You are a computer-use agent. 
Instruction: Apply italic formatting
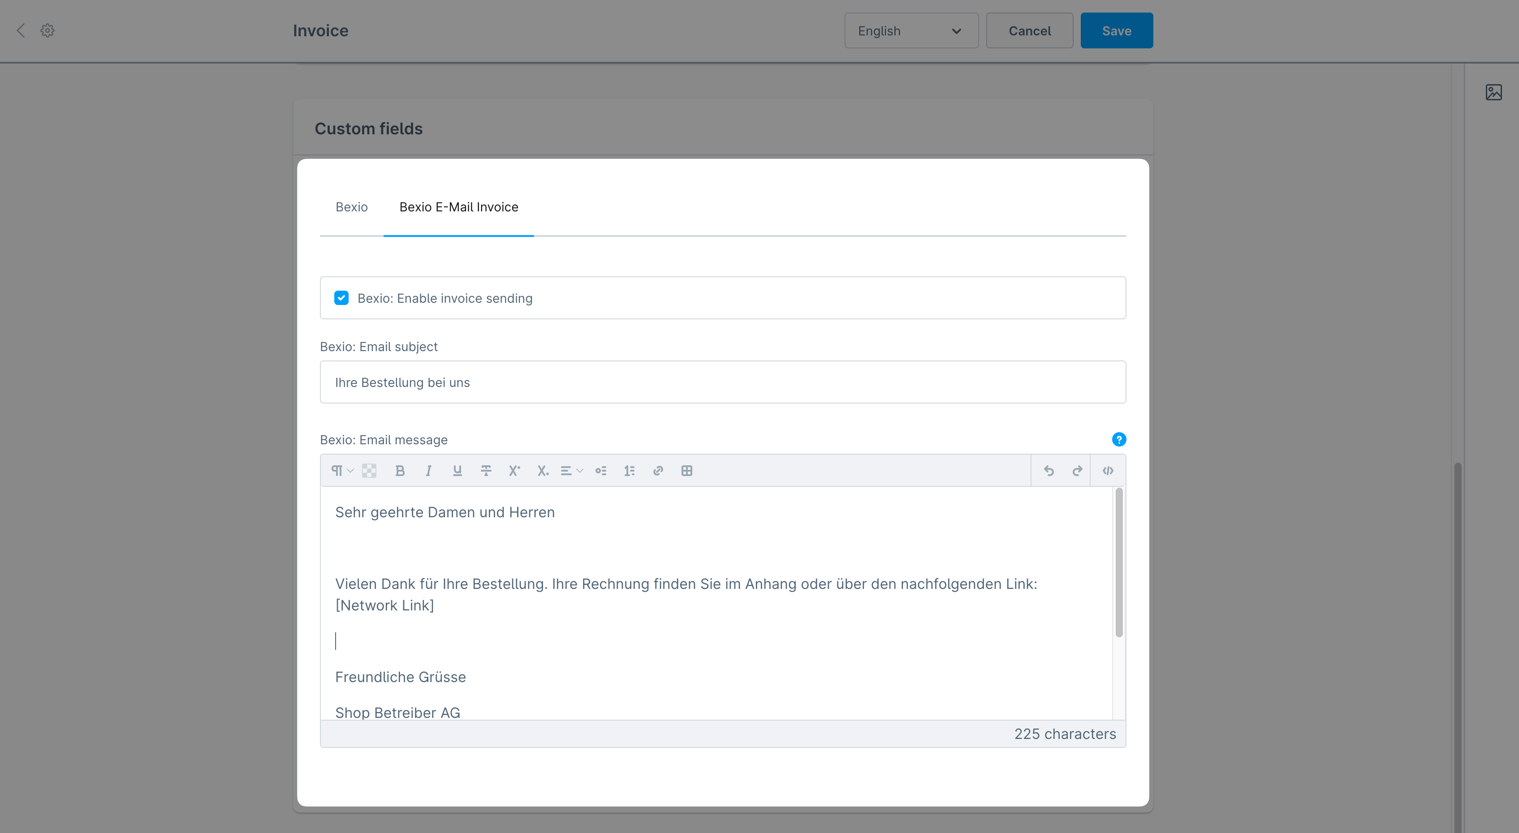tap(429, 470)
